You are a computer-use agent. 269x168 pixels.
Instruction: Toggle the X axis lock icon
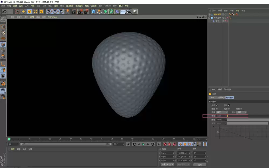click(49, 11)
